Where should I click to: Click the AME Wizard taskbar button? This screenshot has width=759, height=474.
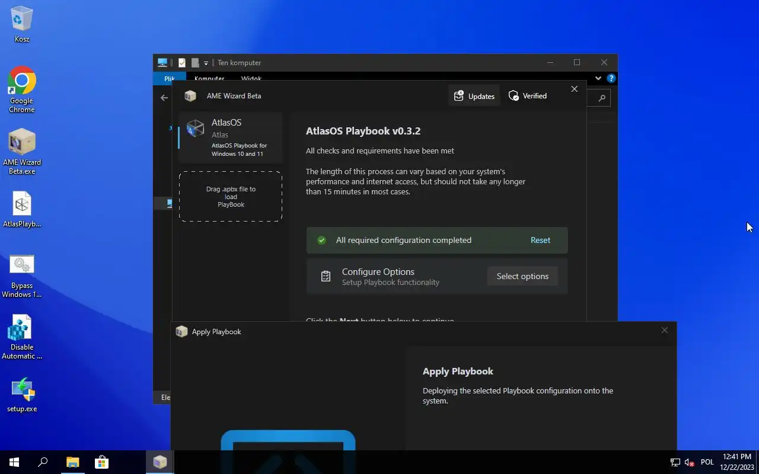pyautogui.click(x=160, y=462)
